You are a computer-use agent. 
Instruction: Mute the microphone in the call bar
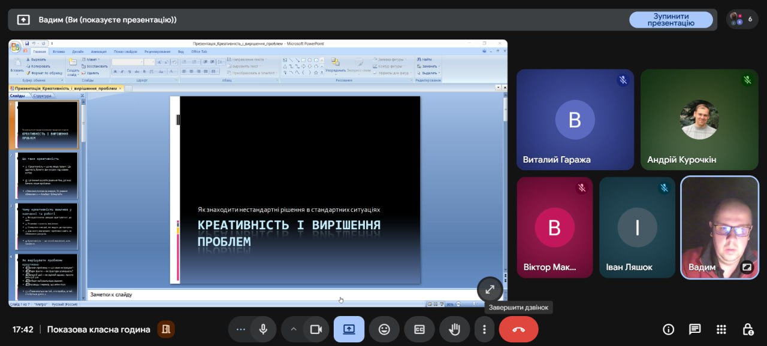[x=263, y=329]
